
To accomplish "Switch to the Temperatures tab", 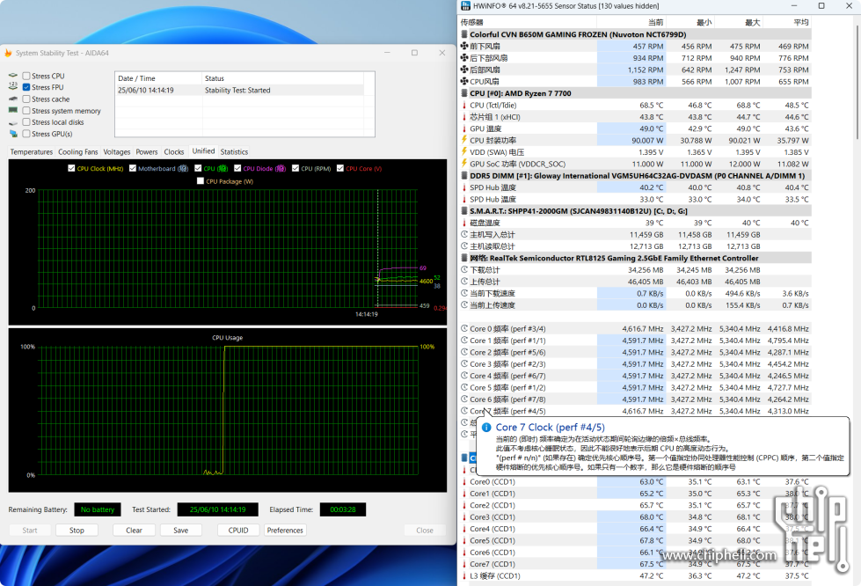I will click(x=32, y=151).
